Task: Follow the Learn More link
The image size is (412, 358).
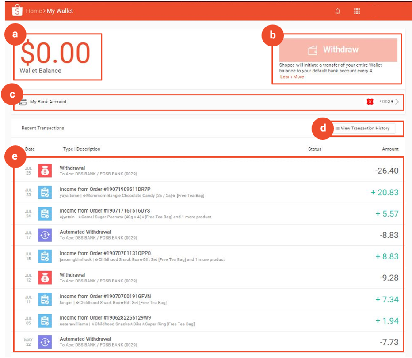Action: pyautogui.click(x=292, y=77)
